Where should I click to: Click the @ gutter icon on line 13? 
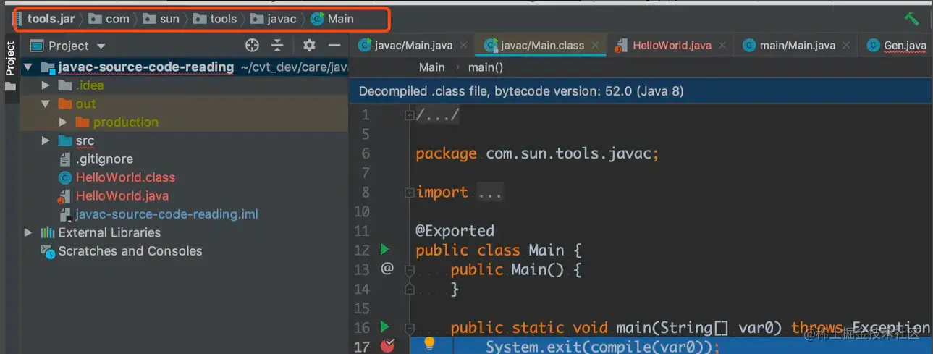[387, 269]
